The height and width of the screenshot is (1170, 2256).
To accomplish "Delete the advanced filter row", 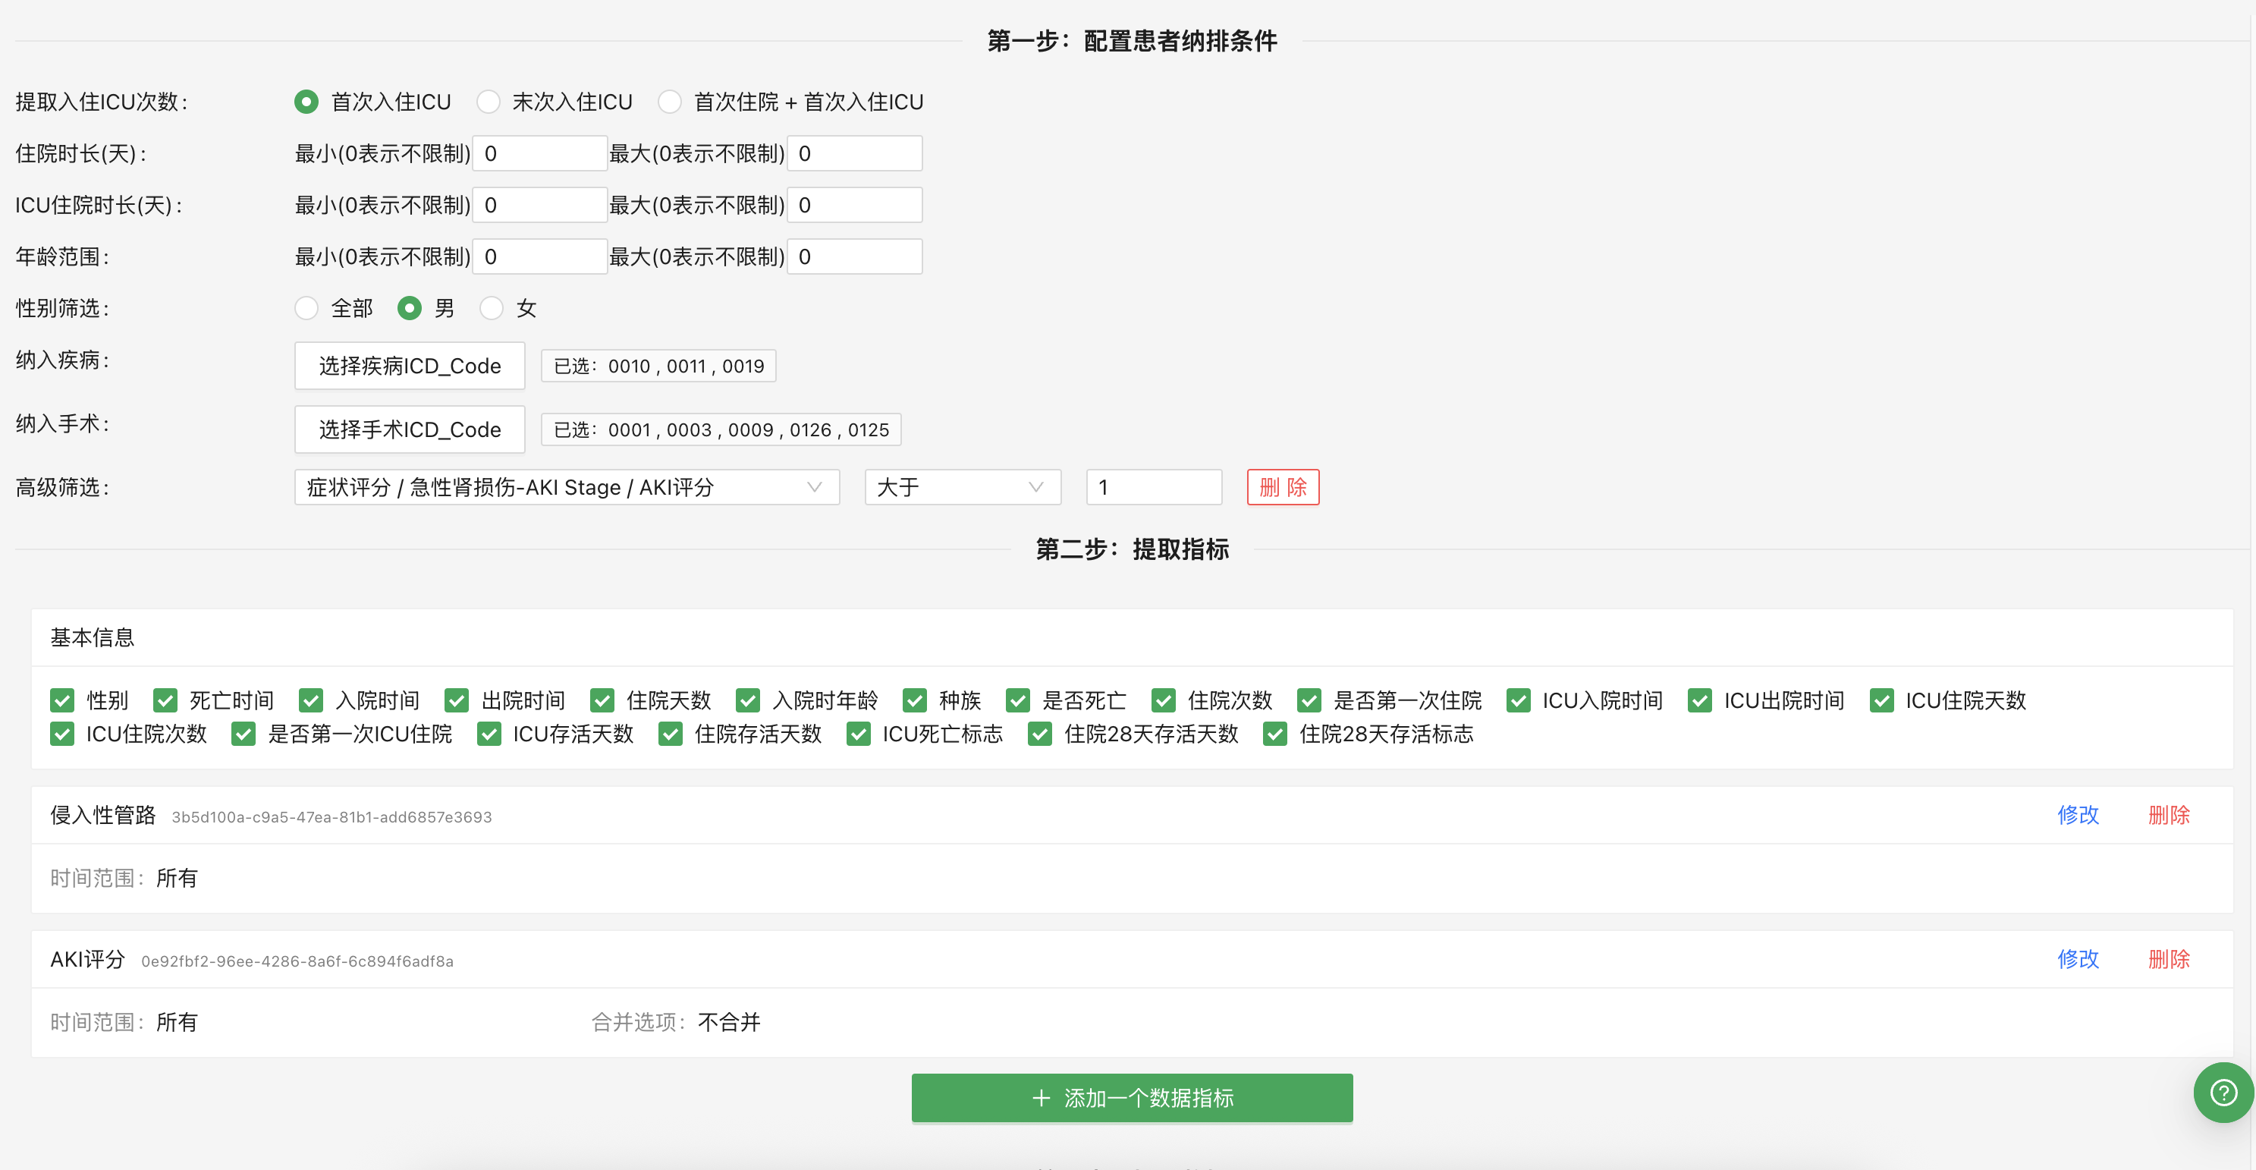I will click(1282, 487).
